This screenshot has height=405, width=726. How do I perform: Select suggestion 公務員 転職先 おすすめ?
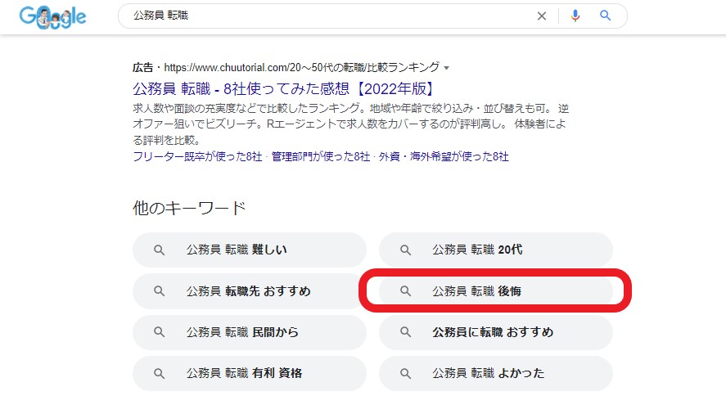[249, 291]
